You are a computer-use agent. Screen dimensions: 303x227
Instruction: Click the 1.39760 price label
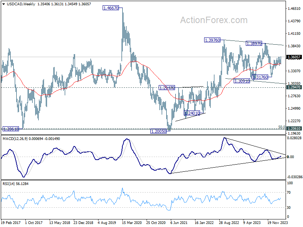pyautogui.click(x=212, y=40)
